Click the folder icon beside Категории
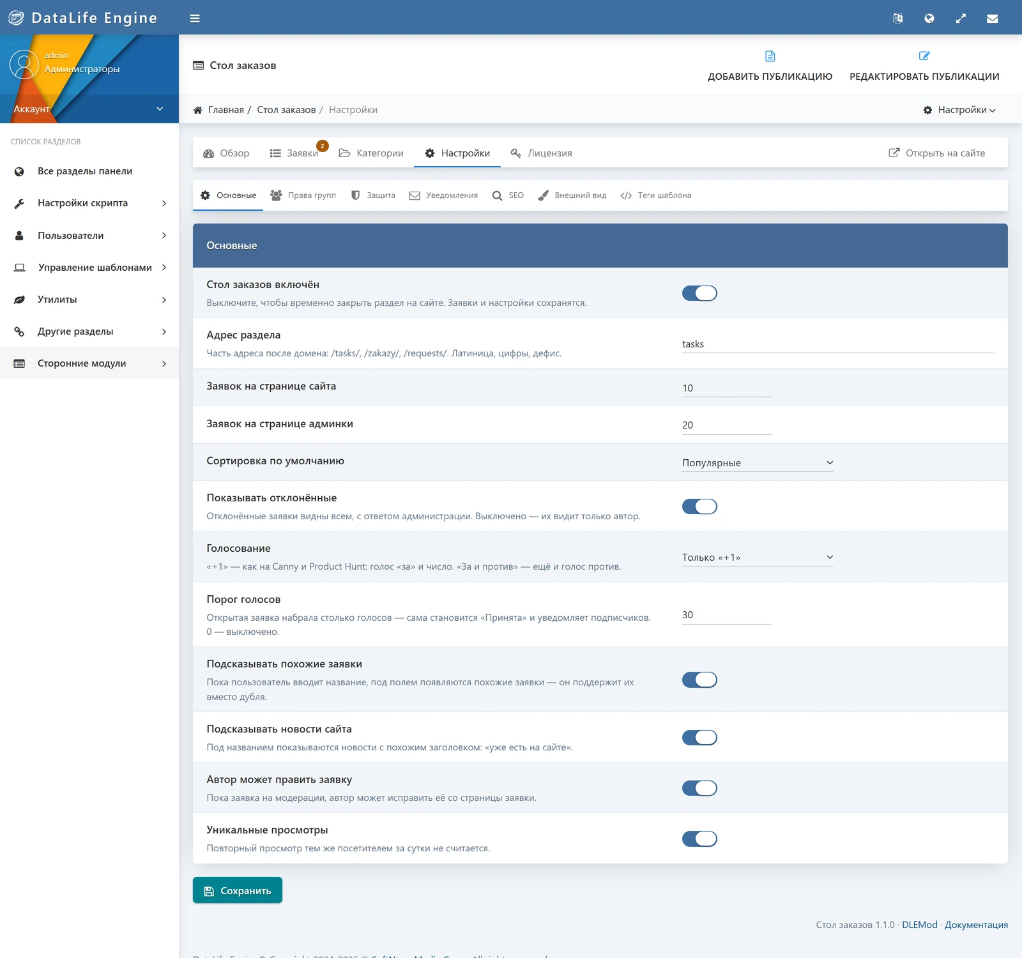 (x=344, y=153)
